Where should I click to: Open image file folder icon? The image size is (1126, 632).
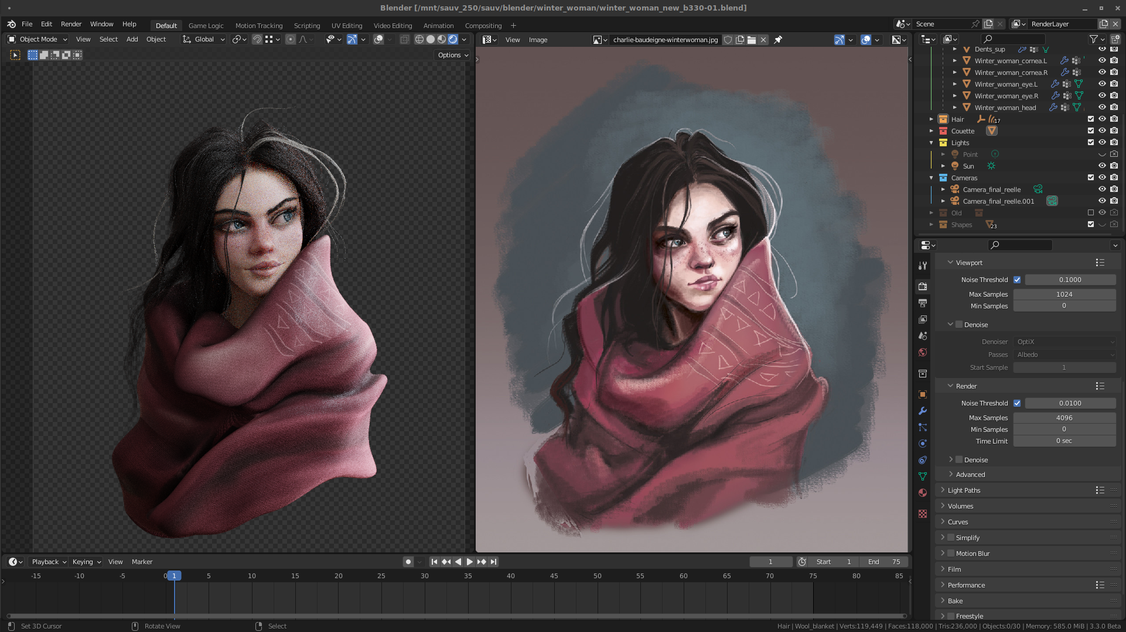pos(752,40)
